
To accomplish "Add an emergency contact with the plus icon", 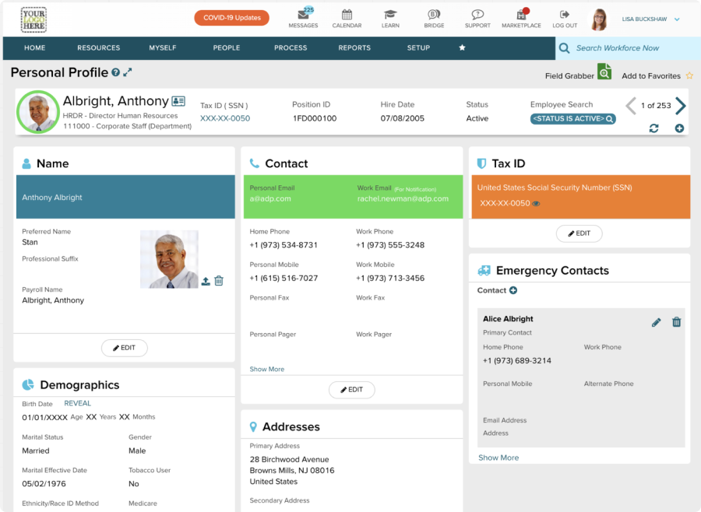I will point(513,290).
